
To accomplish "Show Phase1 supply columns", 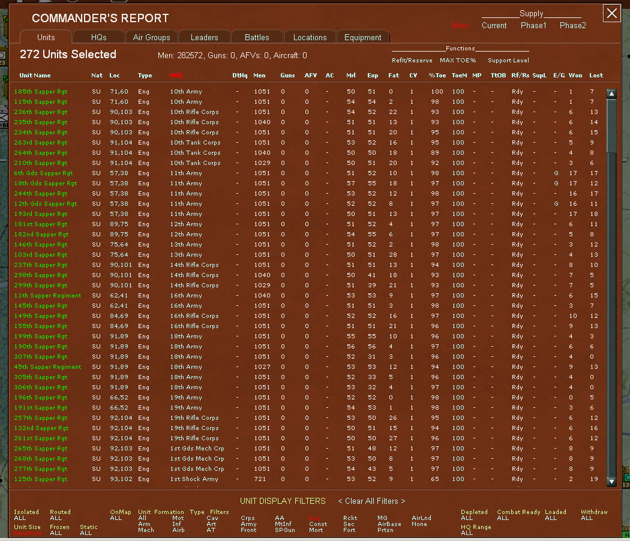I will pos(533,26).
